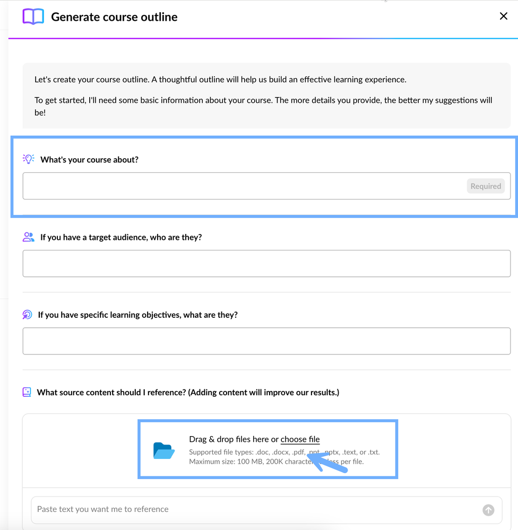Focus the learning objectives input field
The height and width of the screenshot is (530, 518).
(x=266, y=341)
